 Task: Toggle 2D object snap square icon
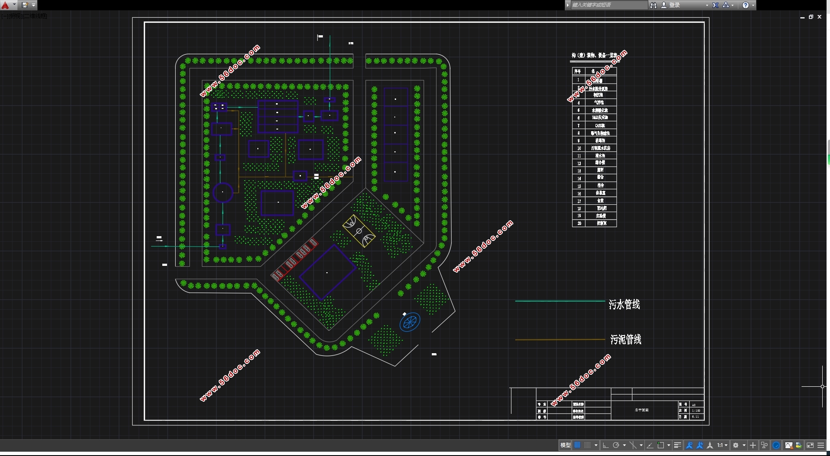pos(660,445)
